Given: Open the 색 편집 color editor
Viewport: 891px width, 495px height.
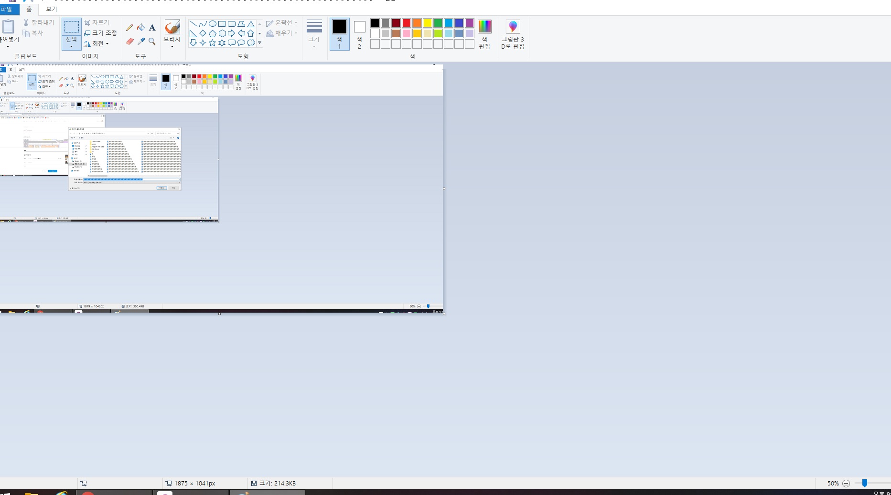Looking at the screenshot, I should click(x=484, y=34).
